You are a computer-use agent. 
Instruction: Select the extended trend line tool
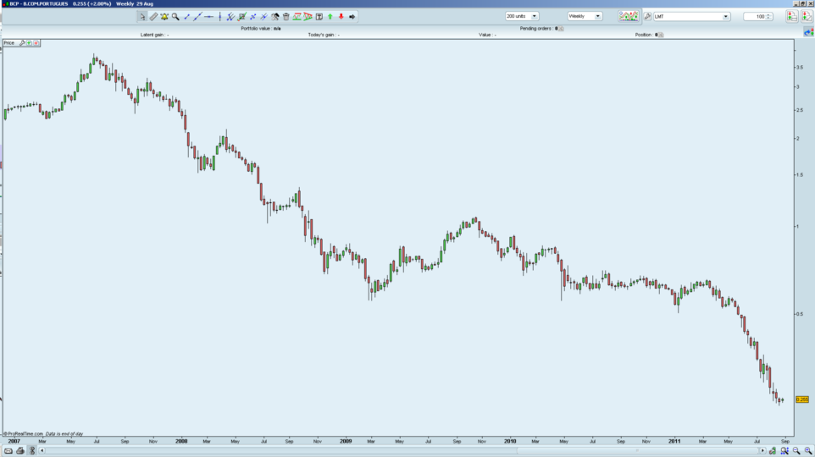click(197, 17)
